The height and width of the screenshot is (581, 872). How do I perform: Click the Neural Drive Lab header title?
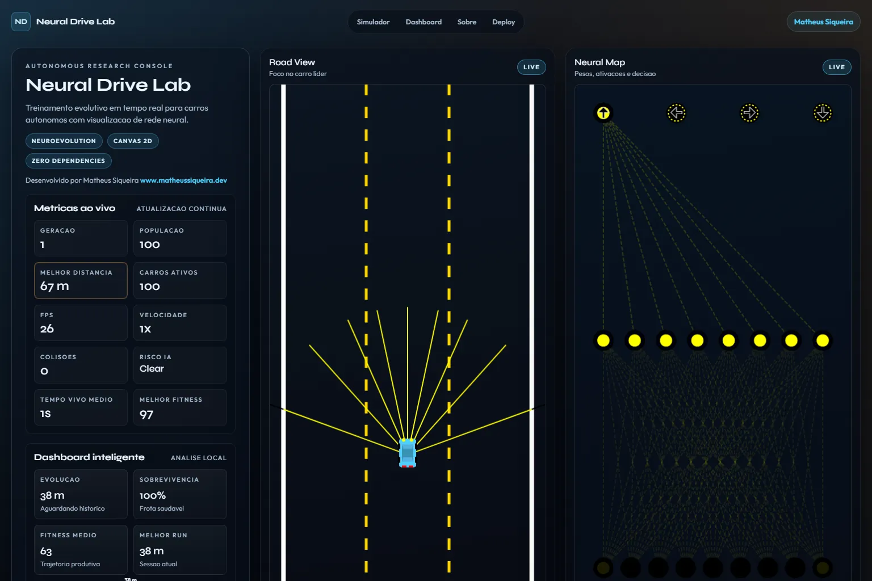[76, 22]
